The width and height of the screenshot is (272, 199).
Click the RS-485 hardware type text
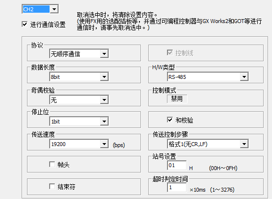coord(177,77)
